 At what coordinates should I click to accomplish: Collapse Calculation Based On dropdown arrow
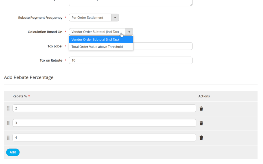tap(129, 32)
